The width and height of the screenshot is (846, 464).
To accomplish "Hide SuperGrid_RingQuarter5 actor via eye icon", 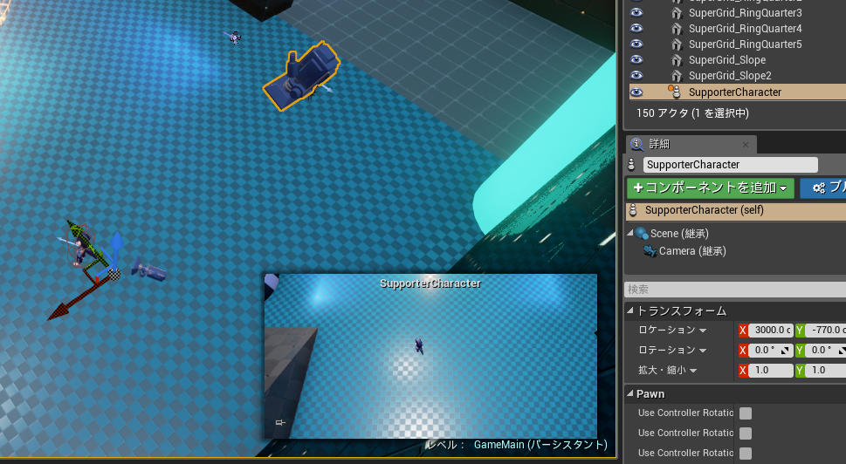I will (636, 44).
